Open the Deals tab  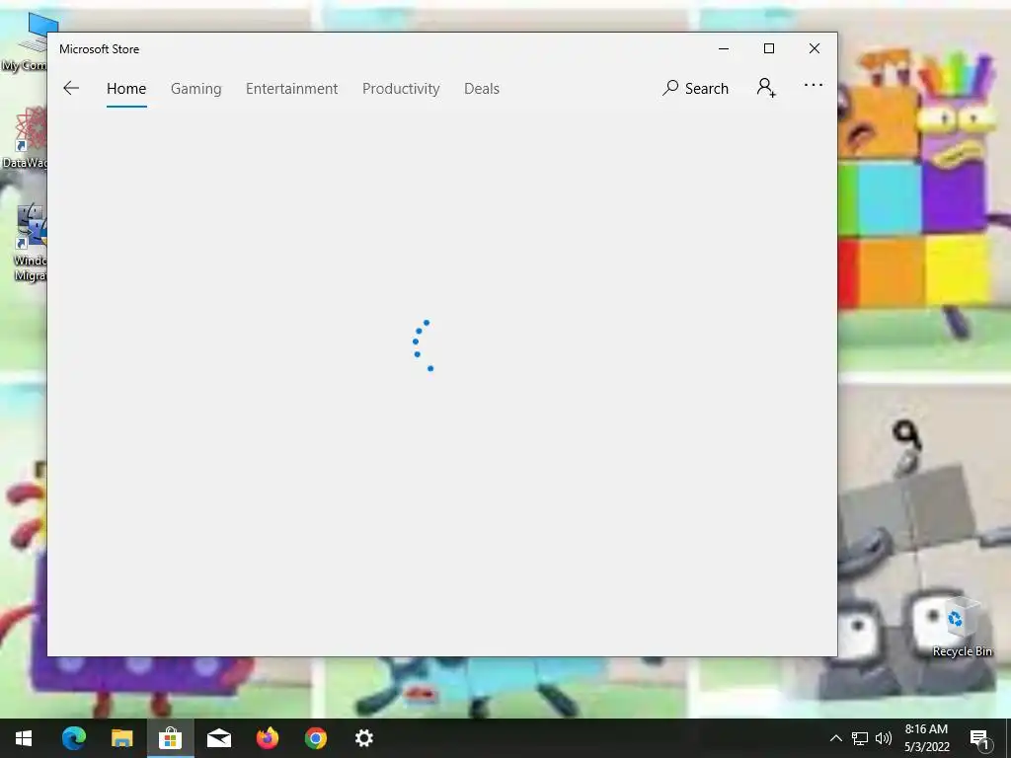pos(482,88)
